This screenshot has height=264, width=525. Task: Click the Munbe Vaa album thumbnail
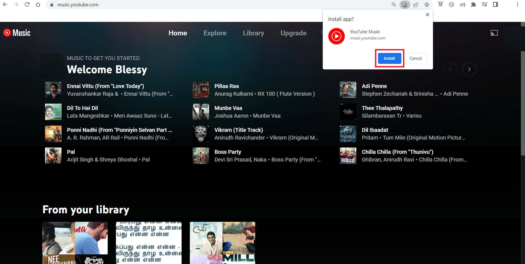click(x=201, y=112)
